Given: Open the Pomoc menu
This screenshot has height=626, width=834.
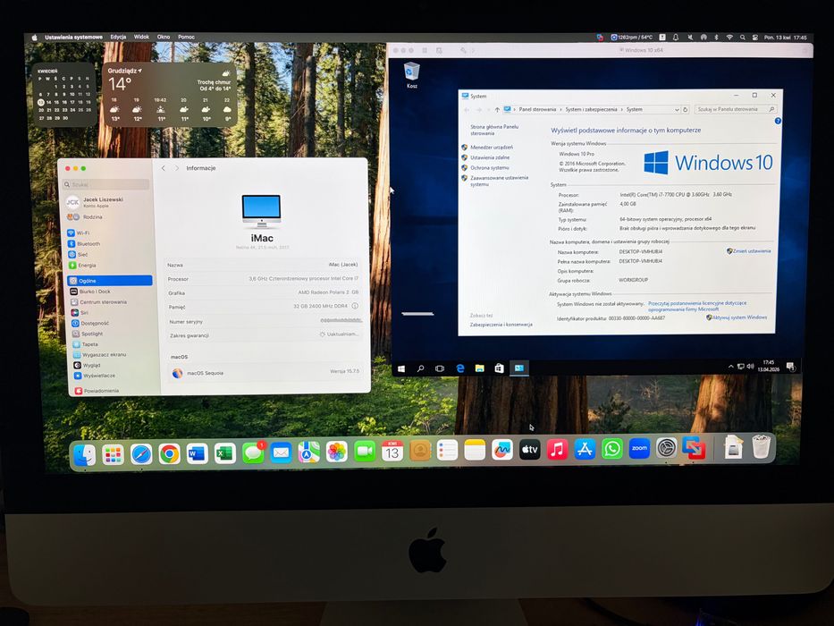Looking at the screenshot, I should coord(186,38).
